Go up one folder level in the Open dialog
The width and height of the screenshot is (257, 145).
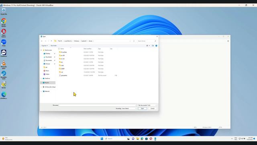(51, 41)
